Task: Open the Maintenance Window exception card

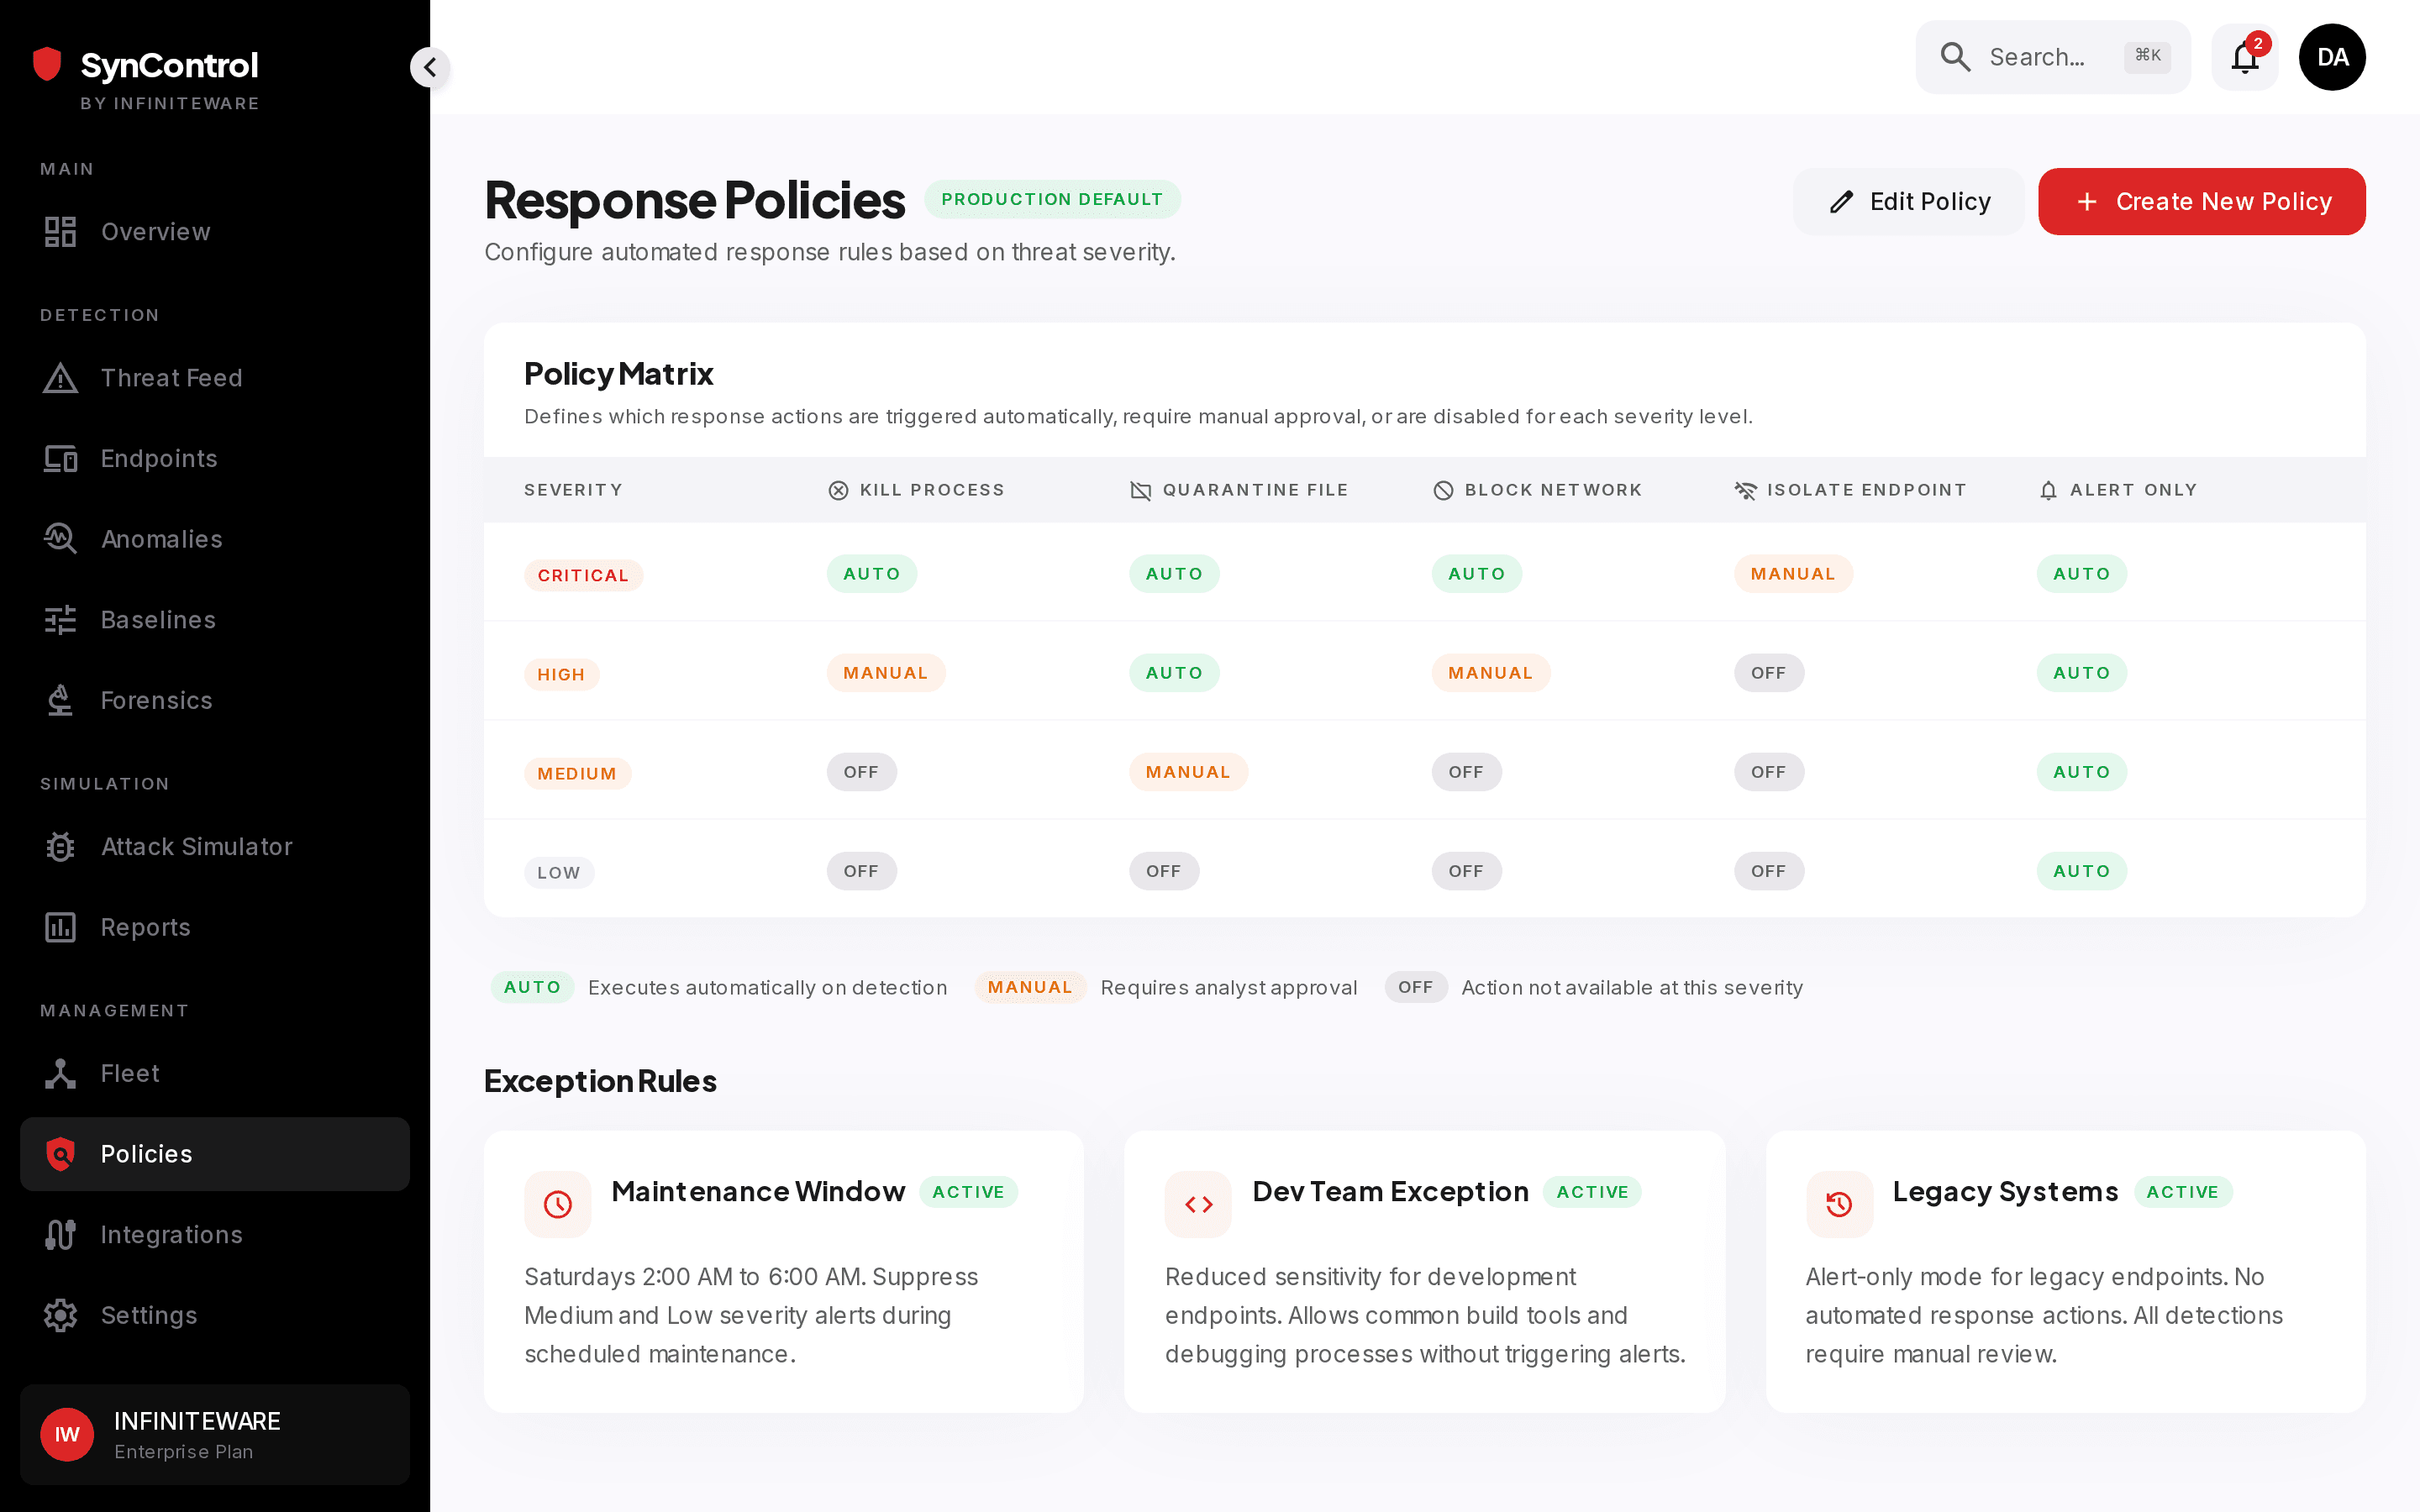Action: pyautogui.click(x=783, y=1272)
